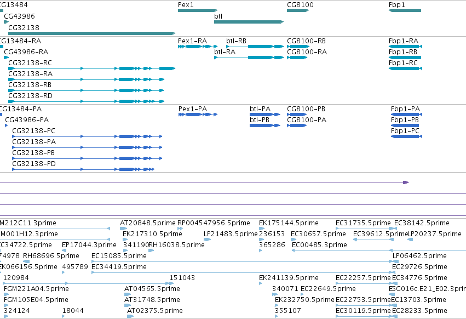Select the EC22257.5prime EST
Viewport: 466px width, 319px height.
pos(364,283)
